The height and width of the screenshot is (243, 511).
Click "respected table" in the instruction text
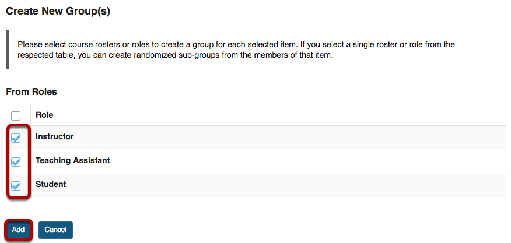click(44, 55)
